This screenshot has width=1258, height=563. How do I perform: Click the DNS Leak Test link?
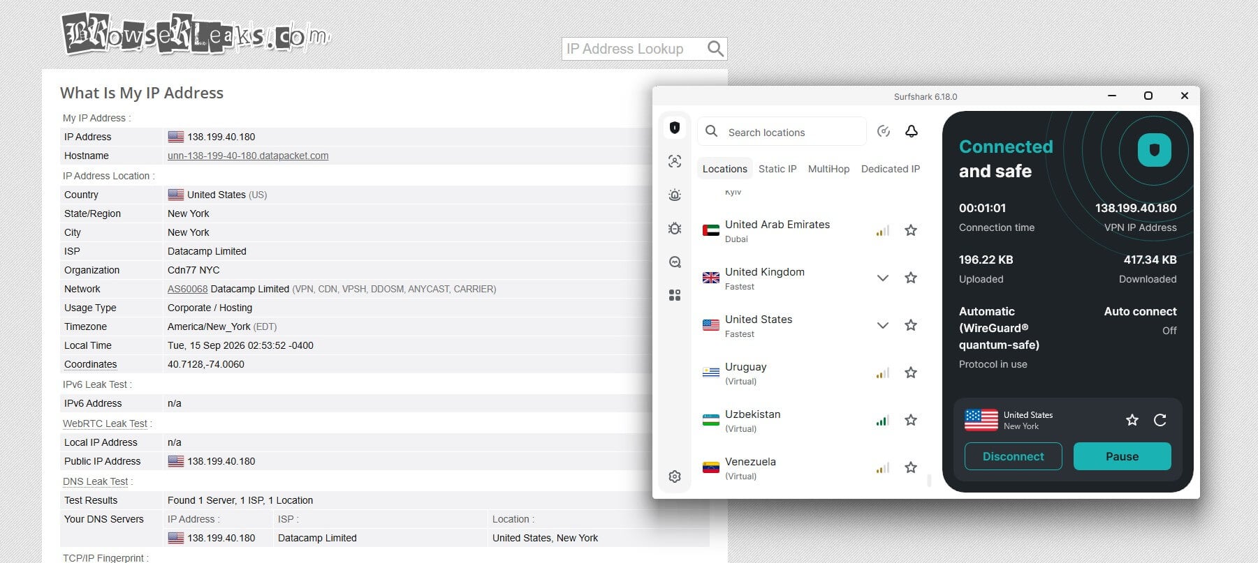(95, 481)
